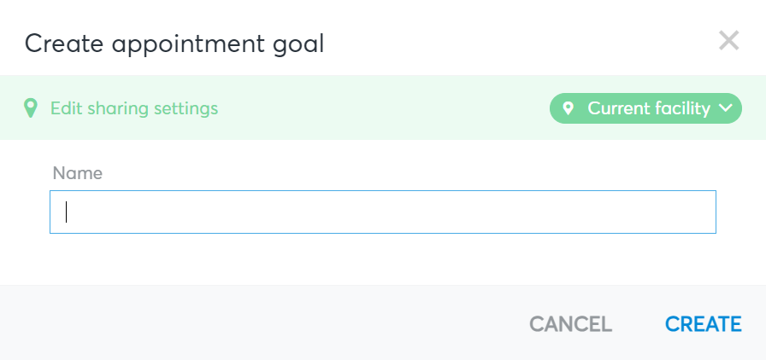Click the green sharing settings banner
766x360 pixels.
click(x=383, y=107)
